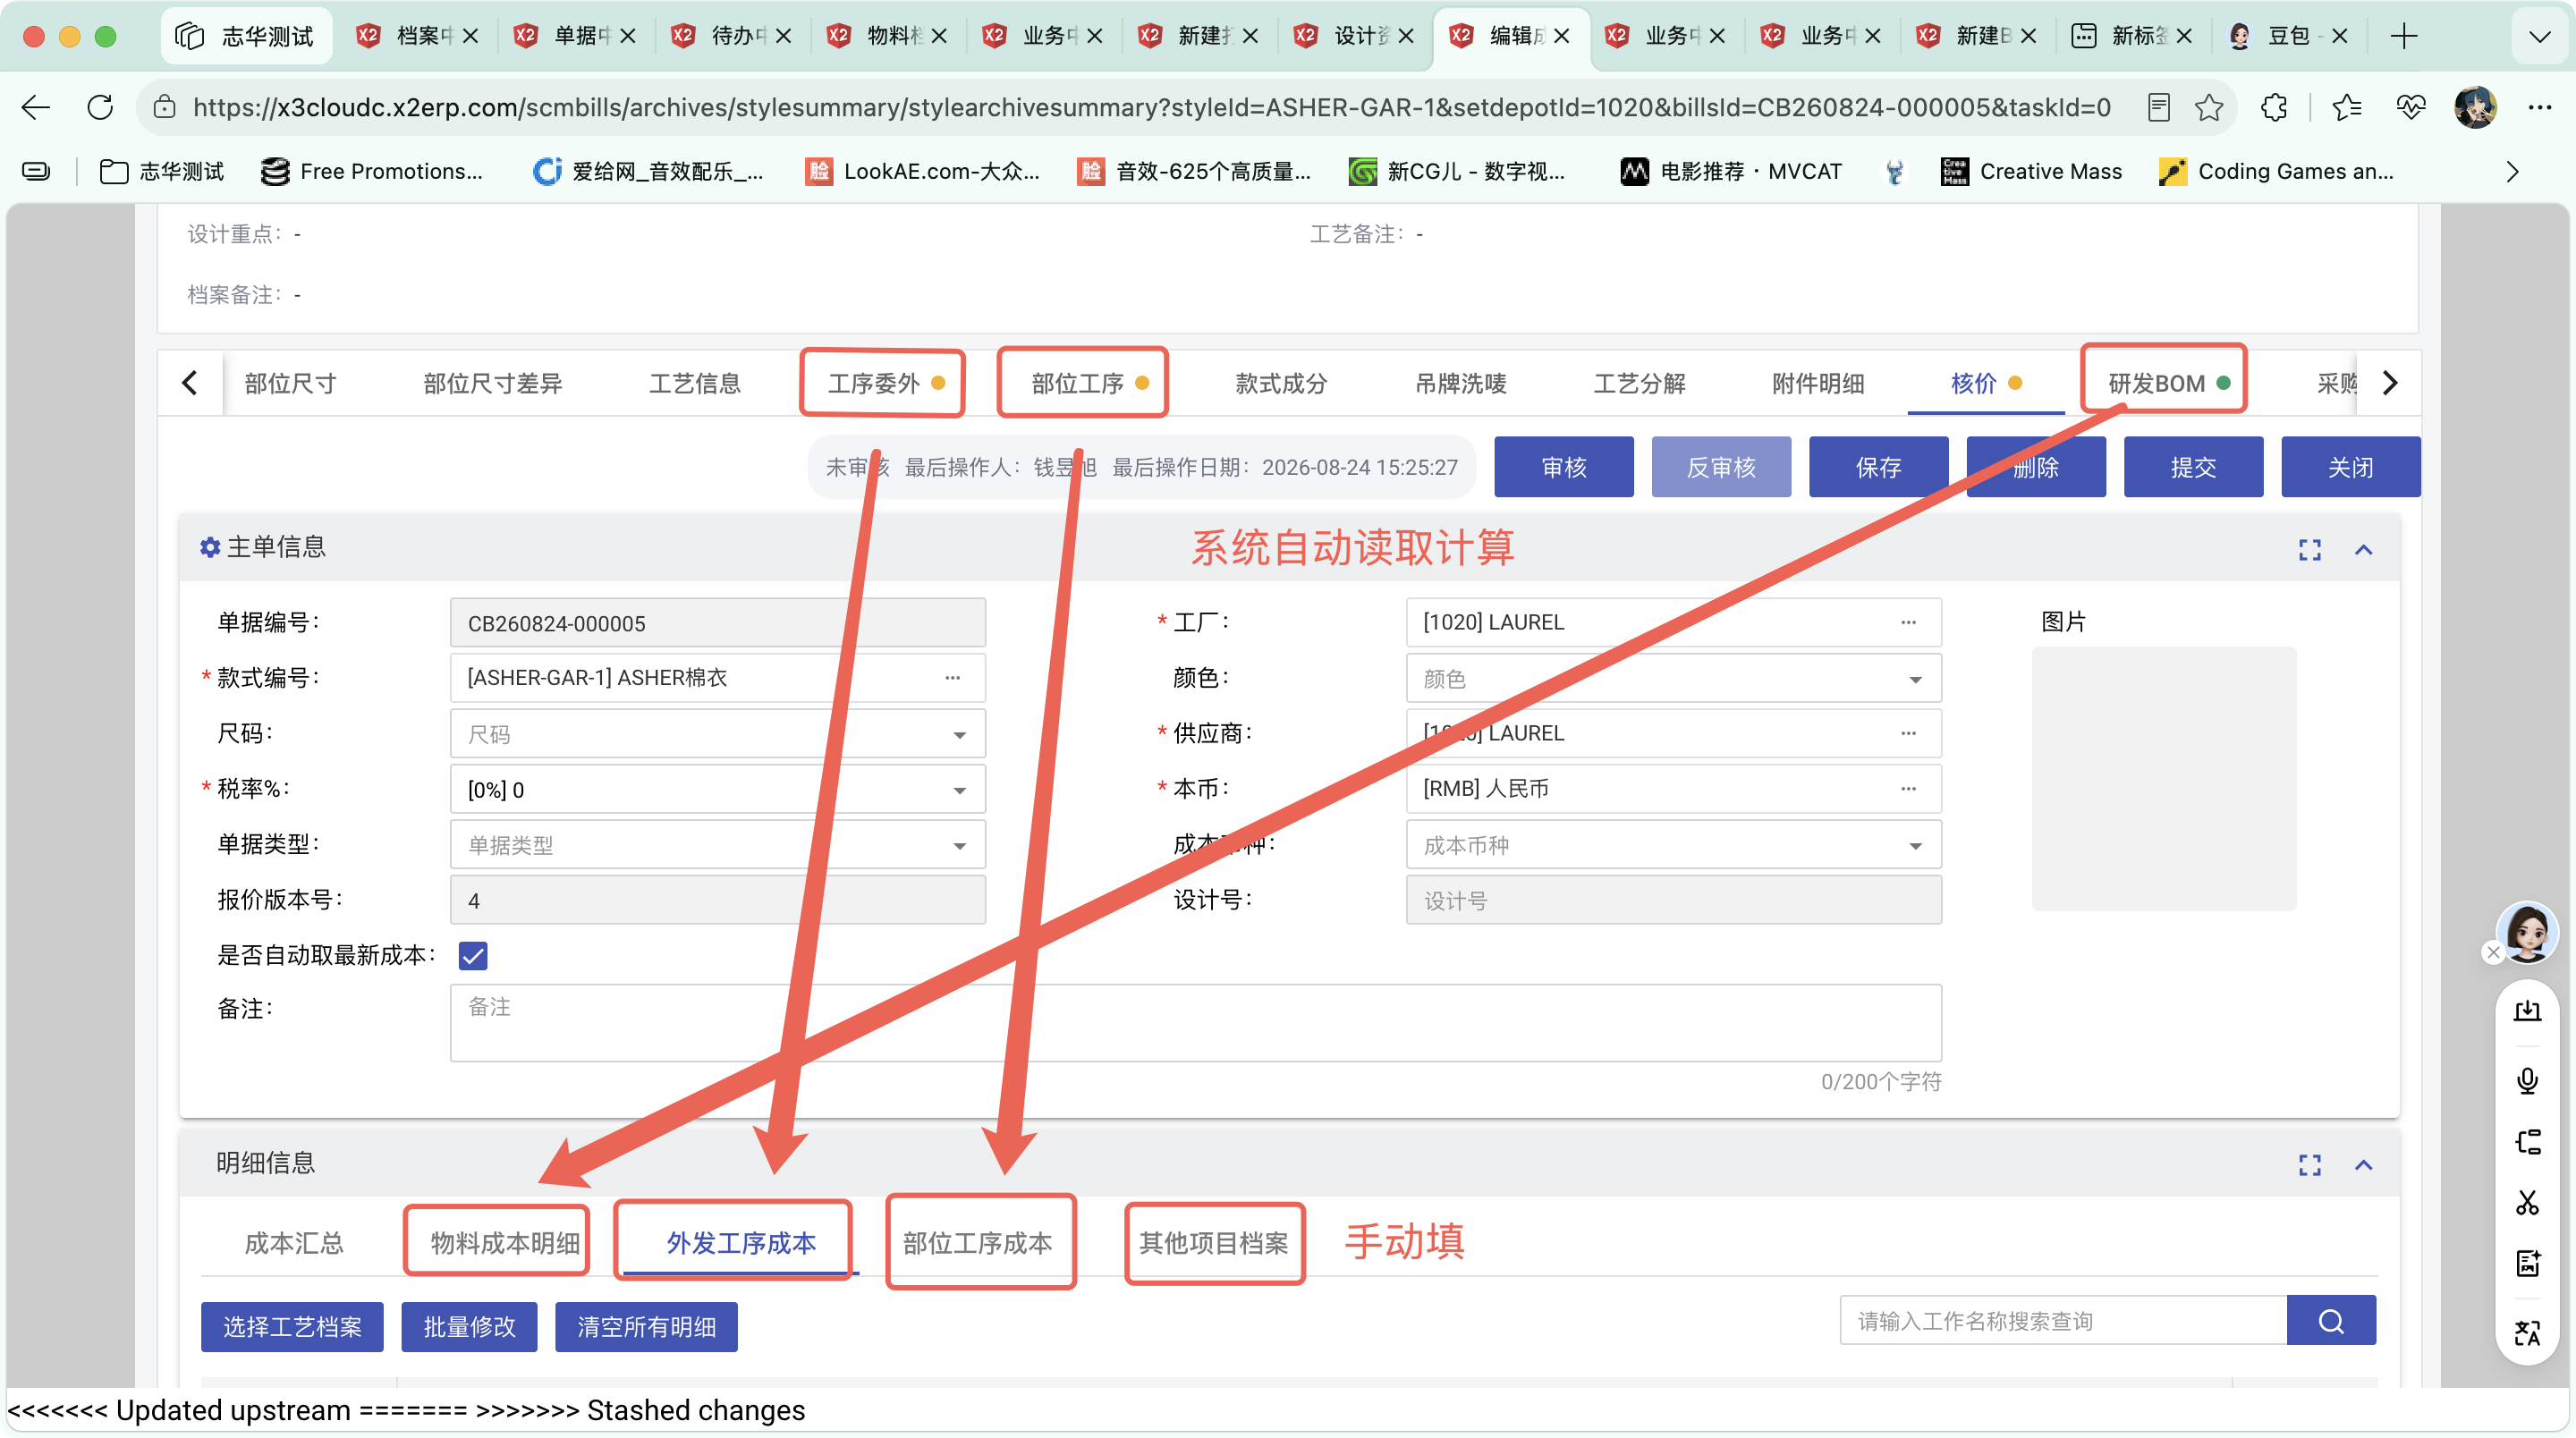Click the microphone icon in side toolbar
This screenshot has height=1438, width=2576.
click(x=2526, y=1080)
